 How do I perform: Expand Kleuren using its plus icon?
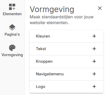tap(94, 36)
